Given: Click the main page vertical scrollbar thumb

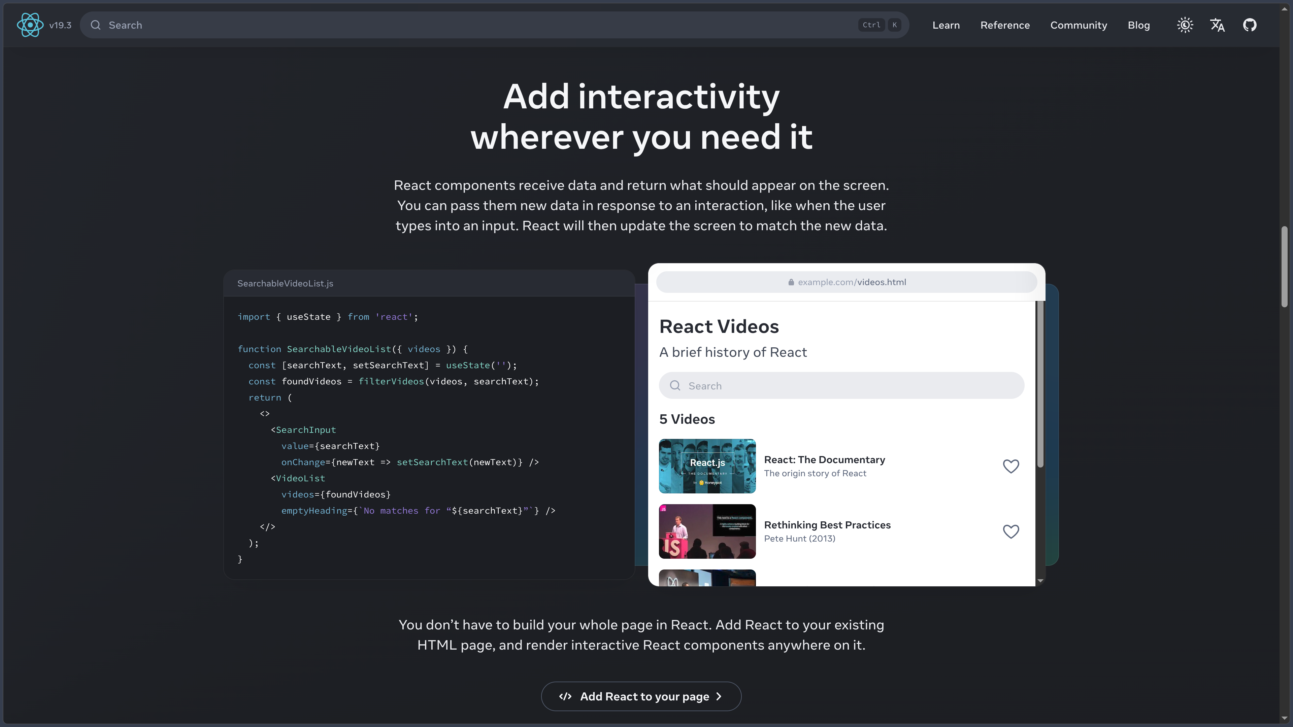Looking at the screenshot, I should [x=1284, y=267].
